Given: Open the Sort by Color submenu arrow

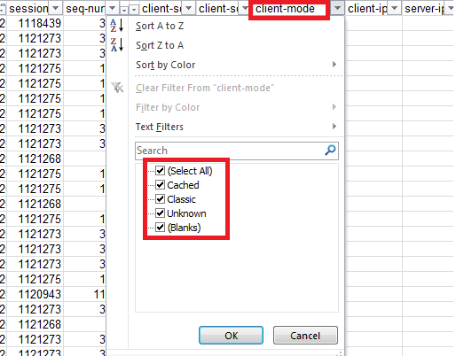Looking at the screenshot, I should (x=334, y=65).
